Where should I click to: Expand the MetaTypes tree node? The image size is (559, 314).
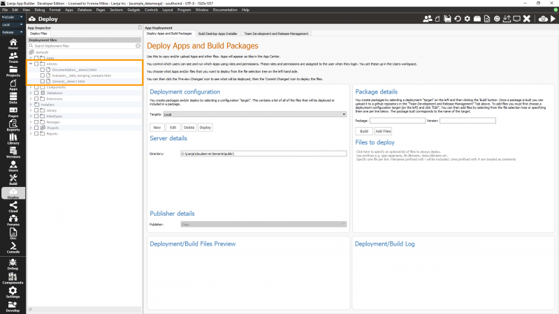[31, 117]
